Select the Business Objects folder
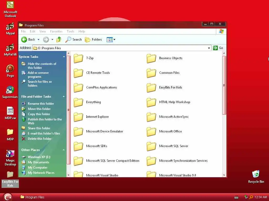This screenshot has height=201, width=269. tap(164, 58)
